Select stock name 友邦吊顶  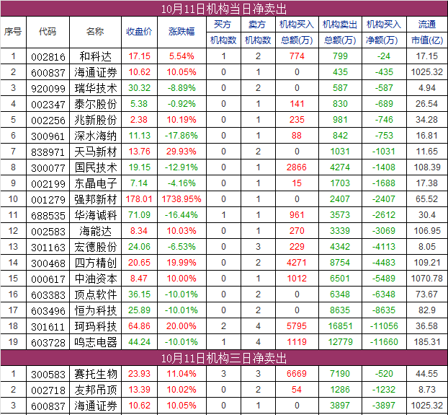95,390
